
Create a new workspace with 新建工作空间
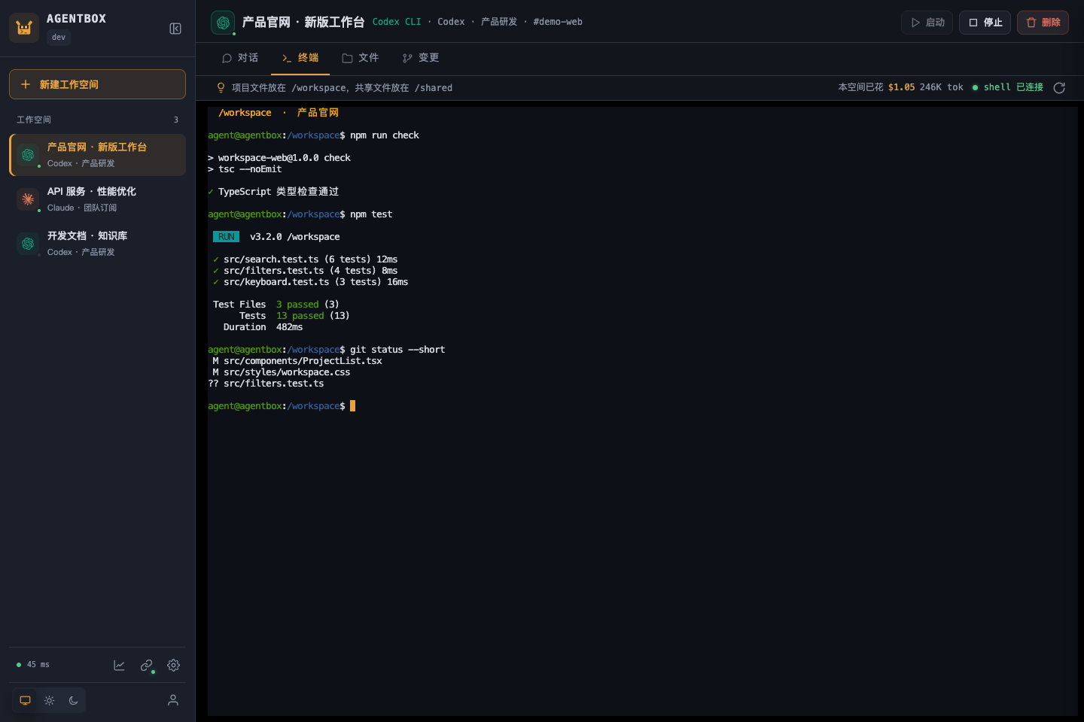click(x=97, y=84)
